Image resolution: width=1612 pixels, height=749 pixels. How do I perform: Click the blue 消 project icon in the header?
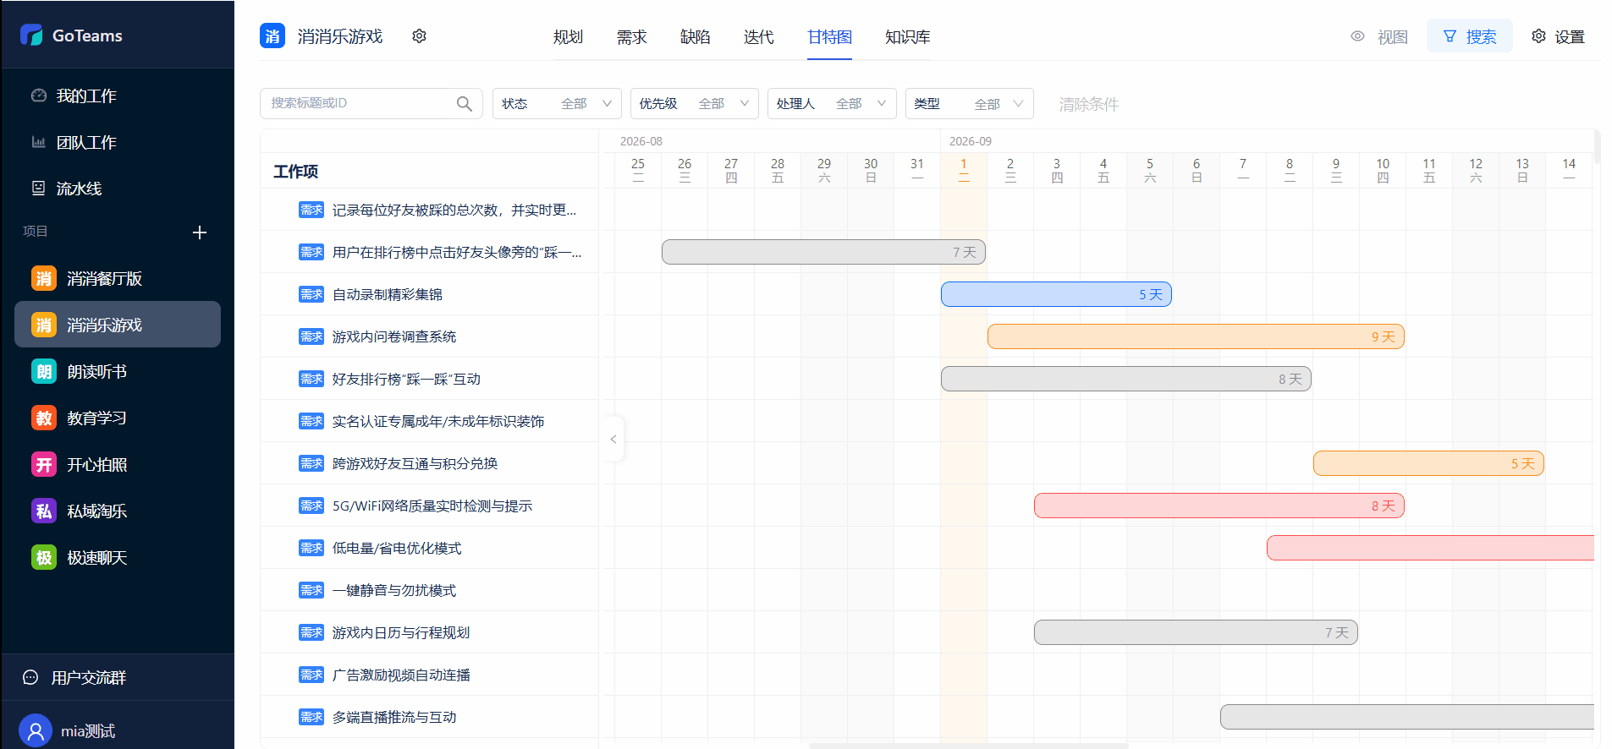(272, 36)
